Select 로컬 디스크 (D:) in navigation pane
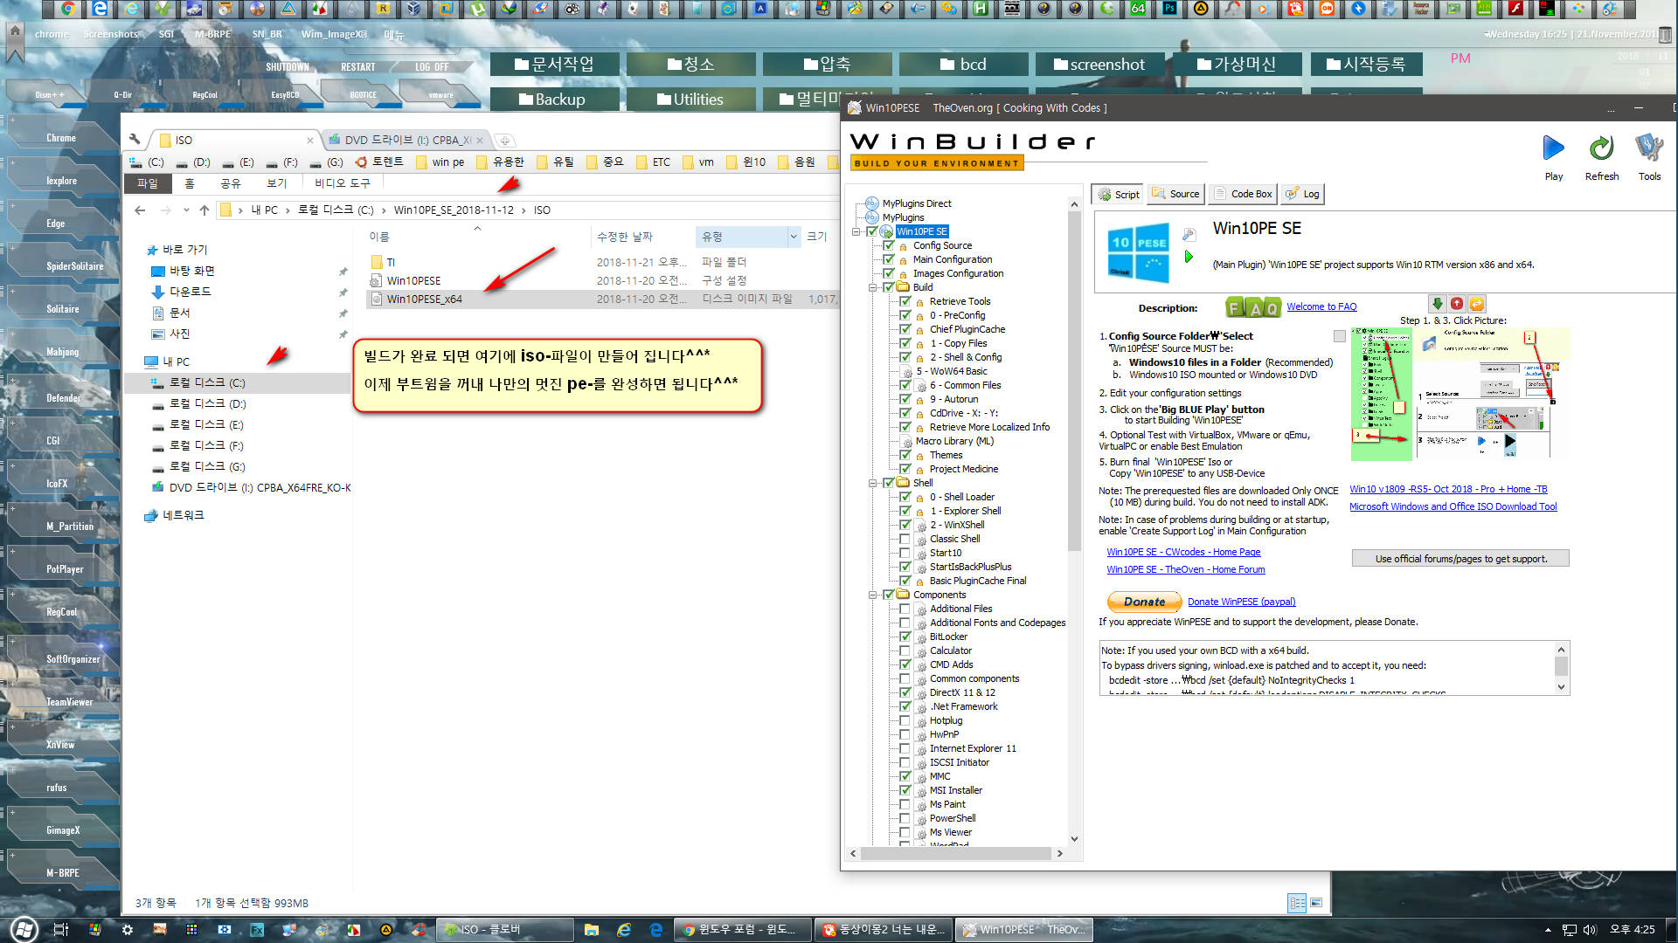The image size is (1678, 943). [x=207, y=404]
